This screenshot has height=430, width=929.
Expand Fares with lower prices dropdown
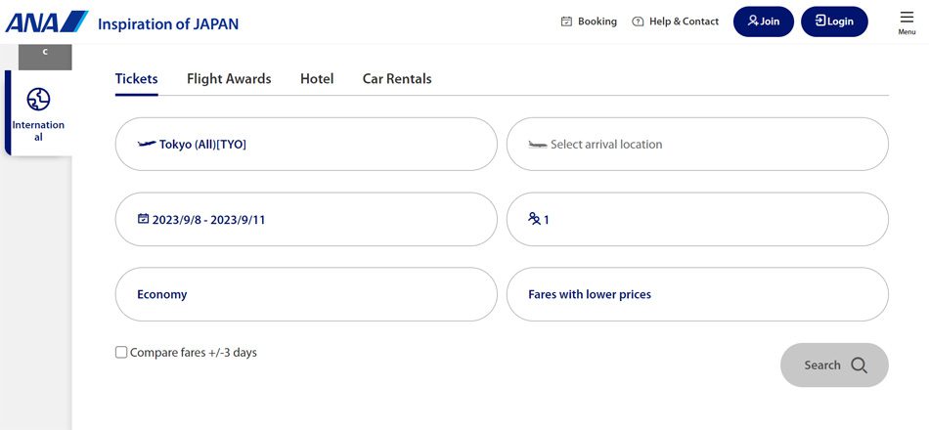click(697, 294)
